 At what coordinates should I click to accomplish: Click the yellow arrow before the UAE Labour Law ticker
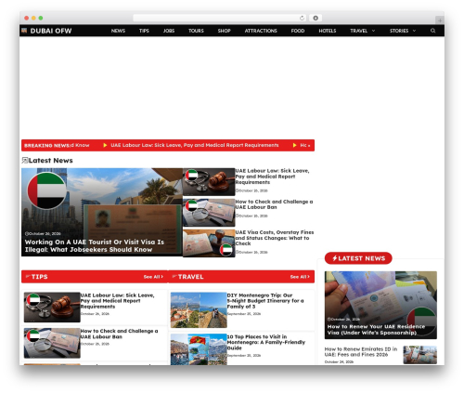[x=105, y=145]
